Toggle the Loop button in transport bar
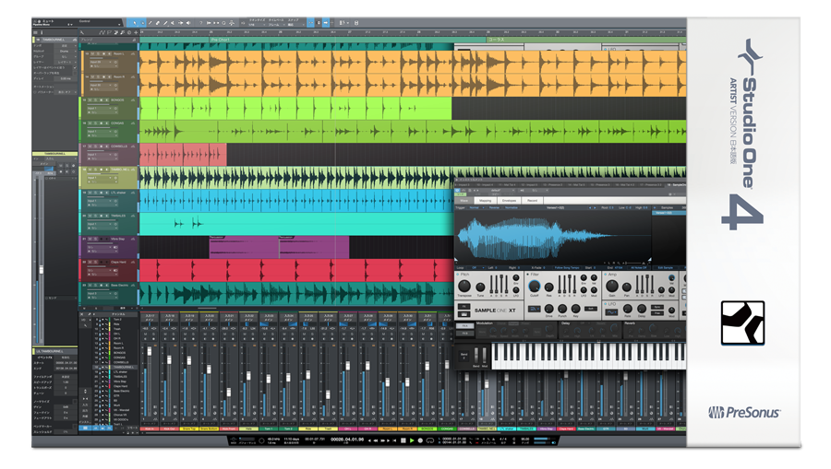Image resolution: width=831 pixels, height=469 pixels. (430, 440)
